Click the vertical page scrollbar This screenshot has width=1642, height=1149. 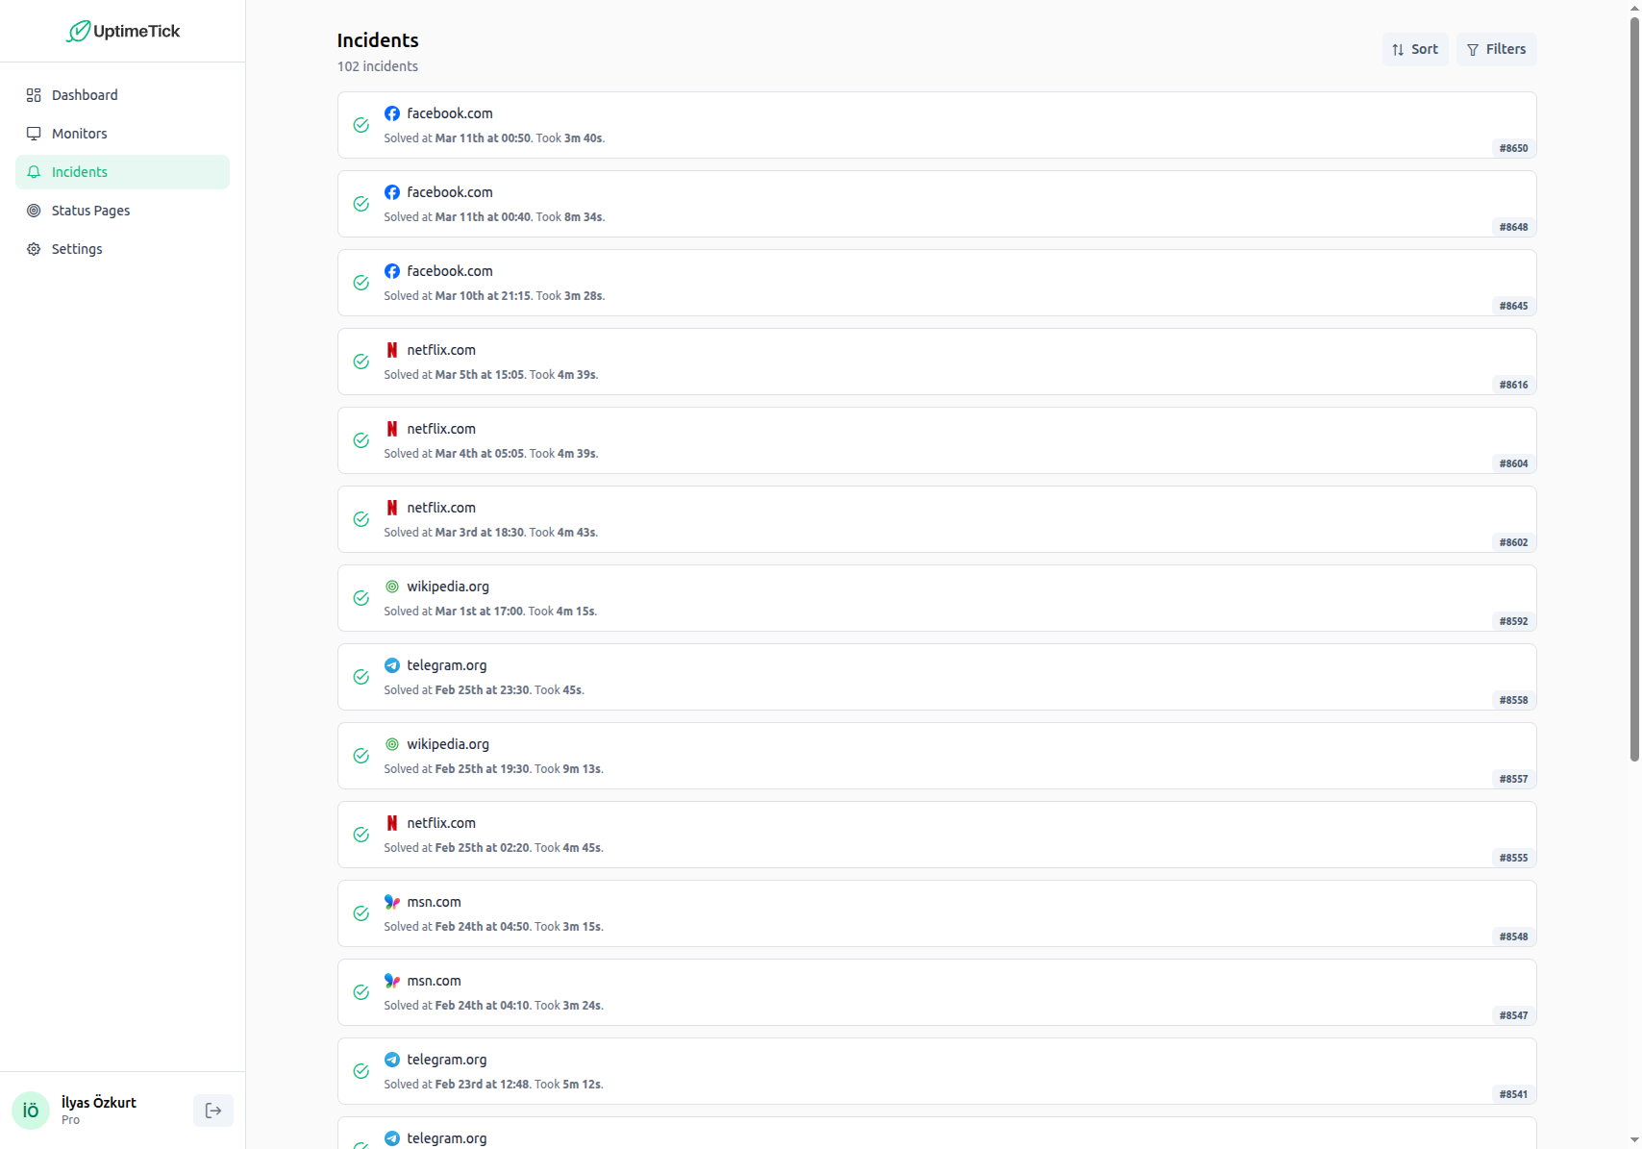1634,385
